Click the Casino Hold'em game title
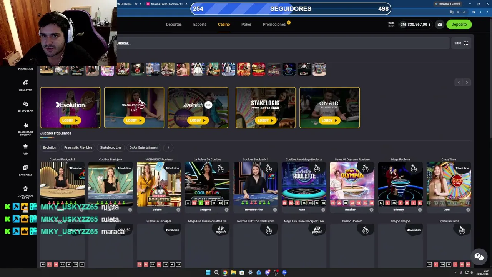 [352, 221]
